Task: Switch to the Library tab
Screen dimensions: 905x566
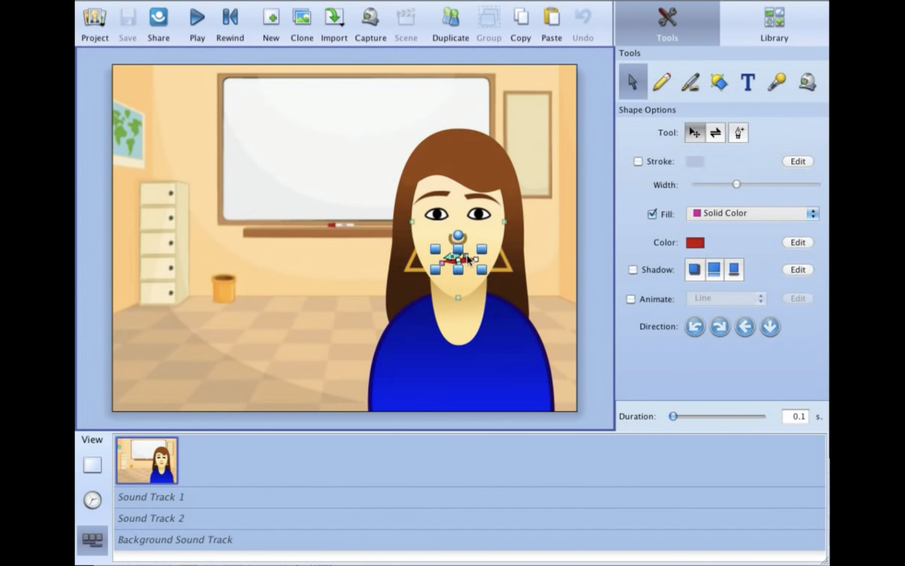Action: click(x=774, y=24)
